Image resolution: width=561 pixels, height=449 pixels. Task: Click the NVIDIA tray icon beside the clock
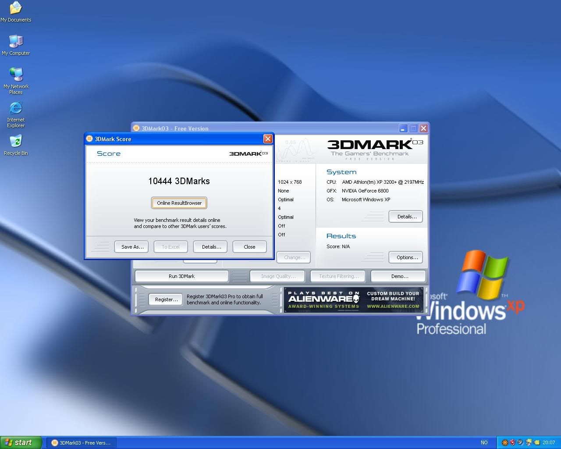pyautogui.click(x=536, y=442)
